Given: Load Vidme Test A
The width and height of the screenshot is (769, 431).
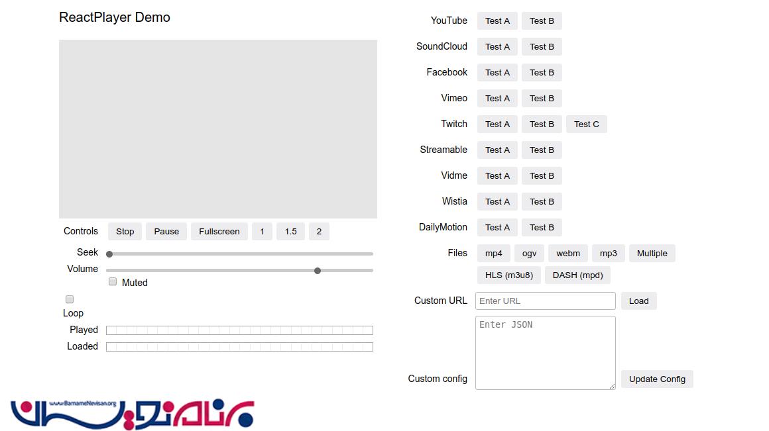Looking at the screenshot, I should 497,176.
